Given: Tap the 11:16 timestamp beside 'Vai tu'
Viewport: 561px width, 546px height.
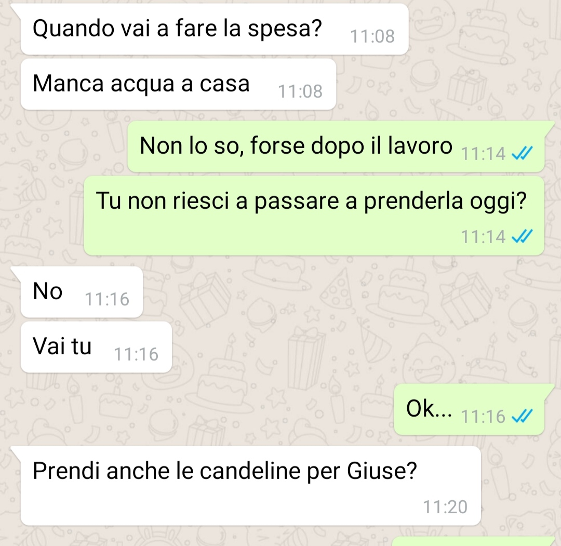Looking at the screenshot, I should click(136, 354).
